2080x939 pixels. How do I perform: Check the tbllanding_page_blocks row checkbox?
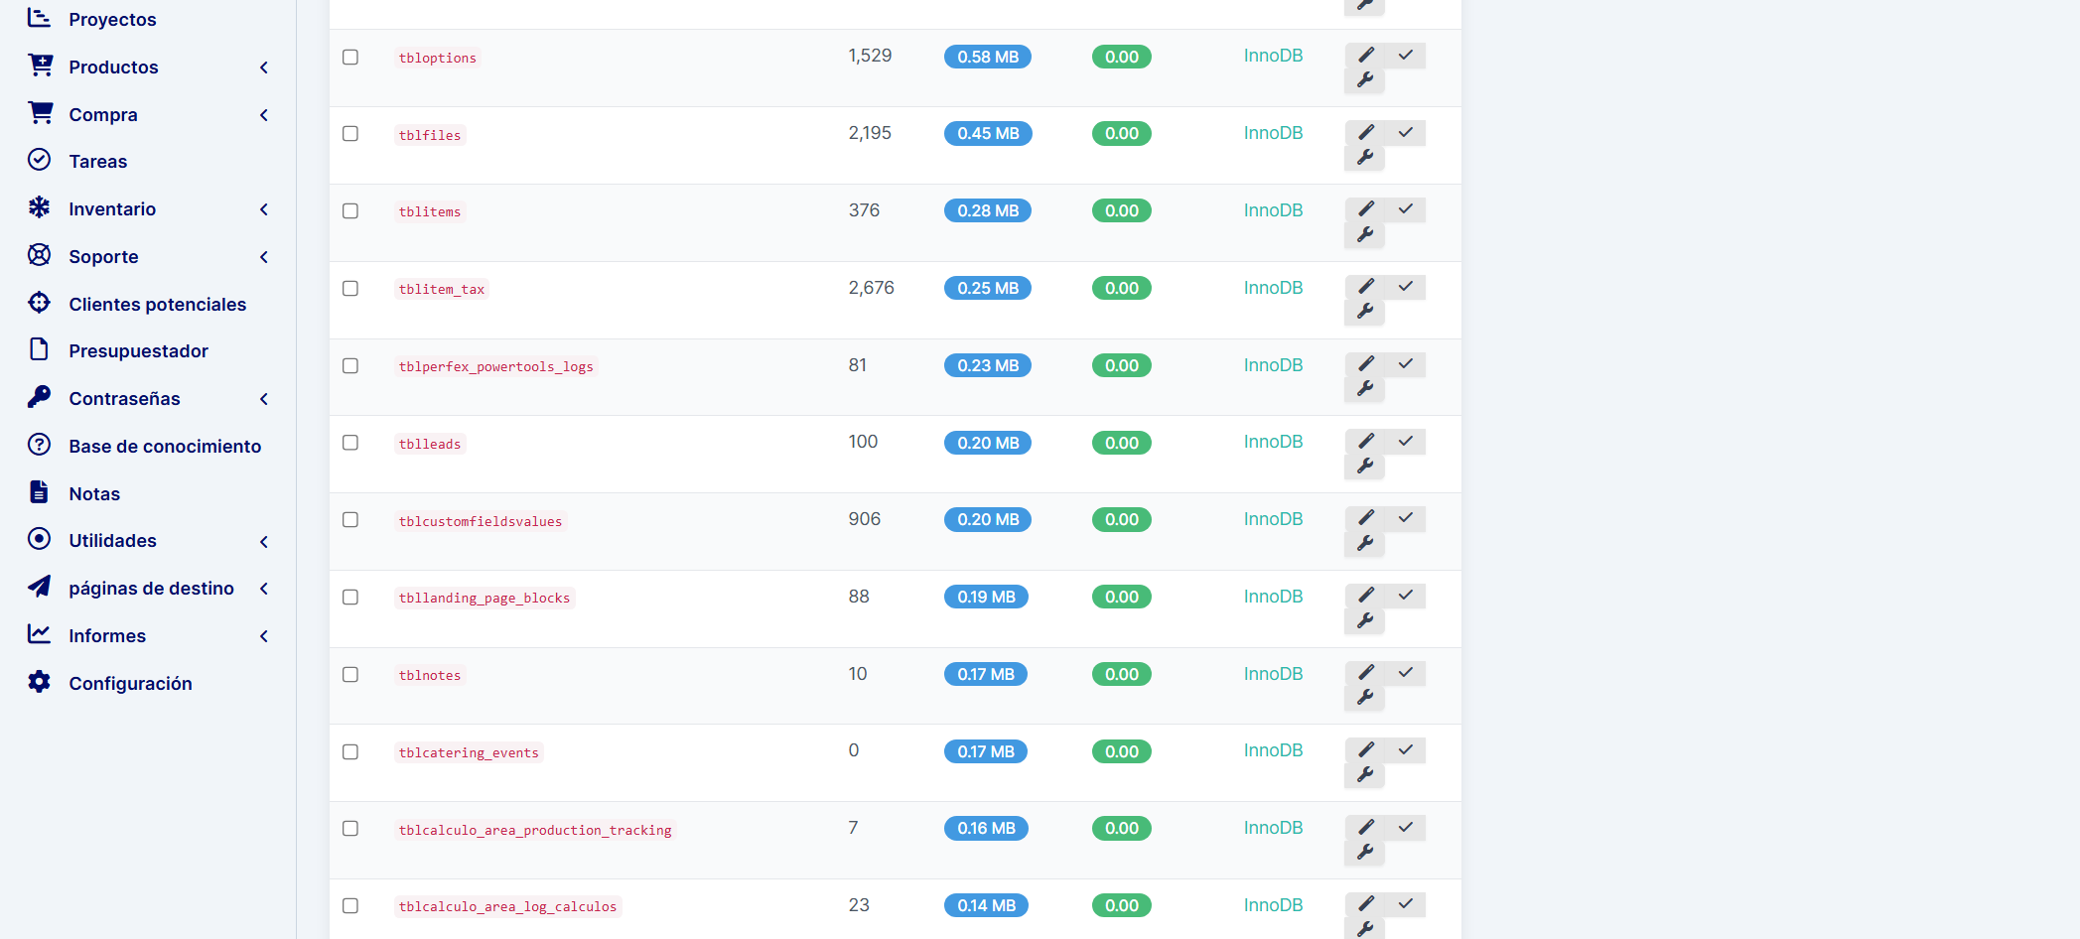(350, 598)
